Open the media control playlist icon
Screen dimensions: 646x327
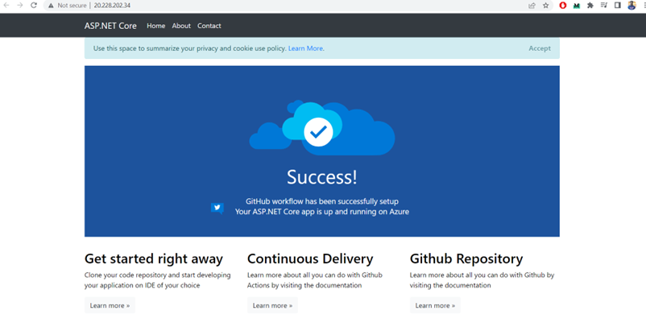(604, 5)
